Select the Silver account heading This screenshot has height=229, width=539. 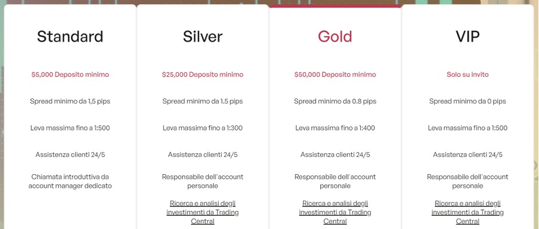point(203,36)
